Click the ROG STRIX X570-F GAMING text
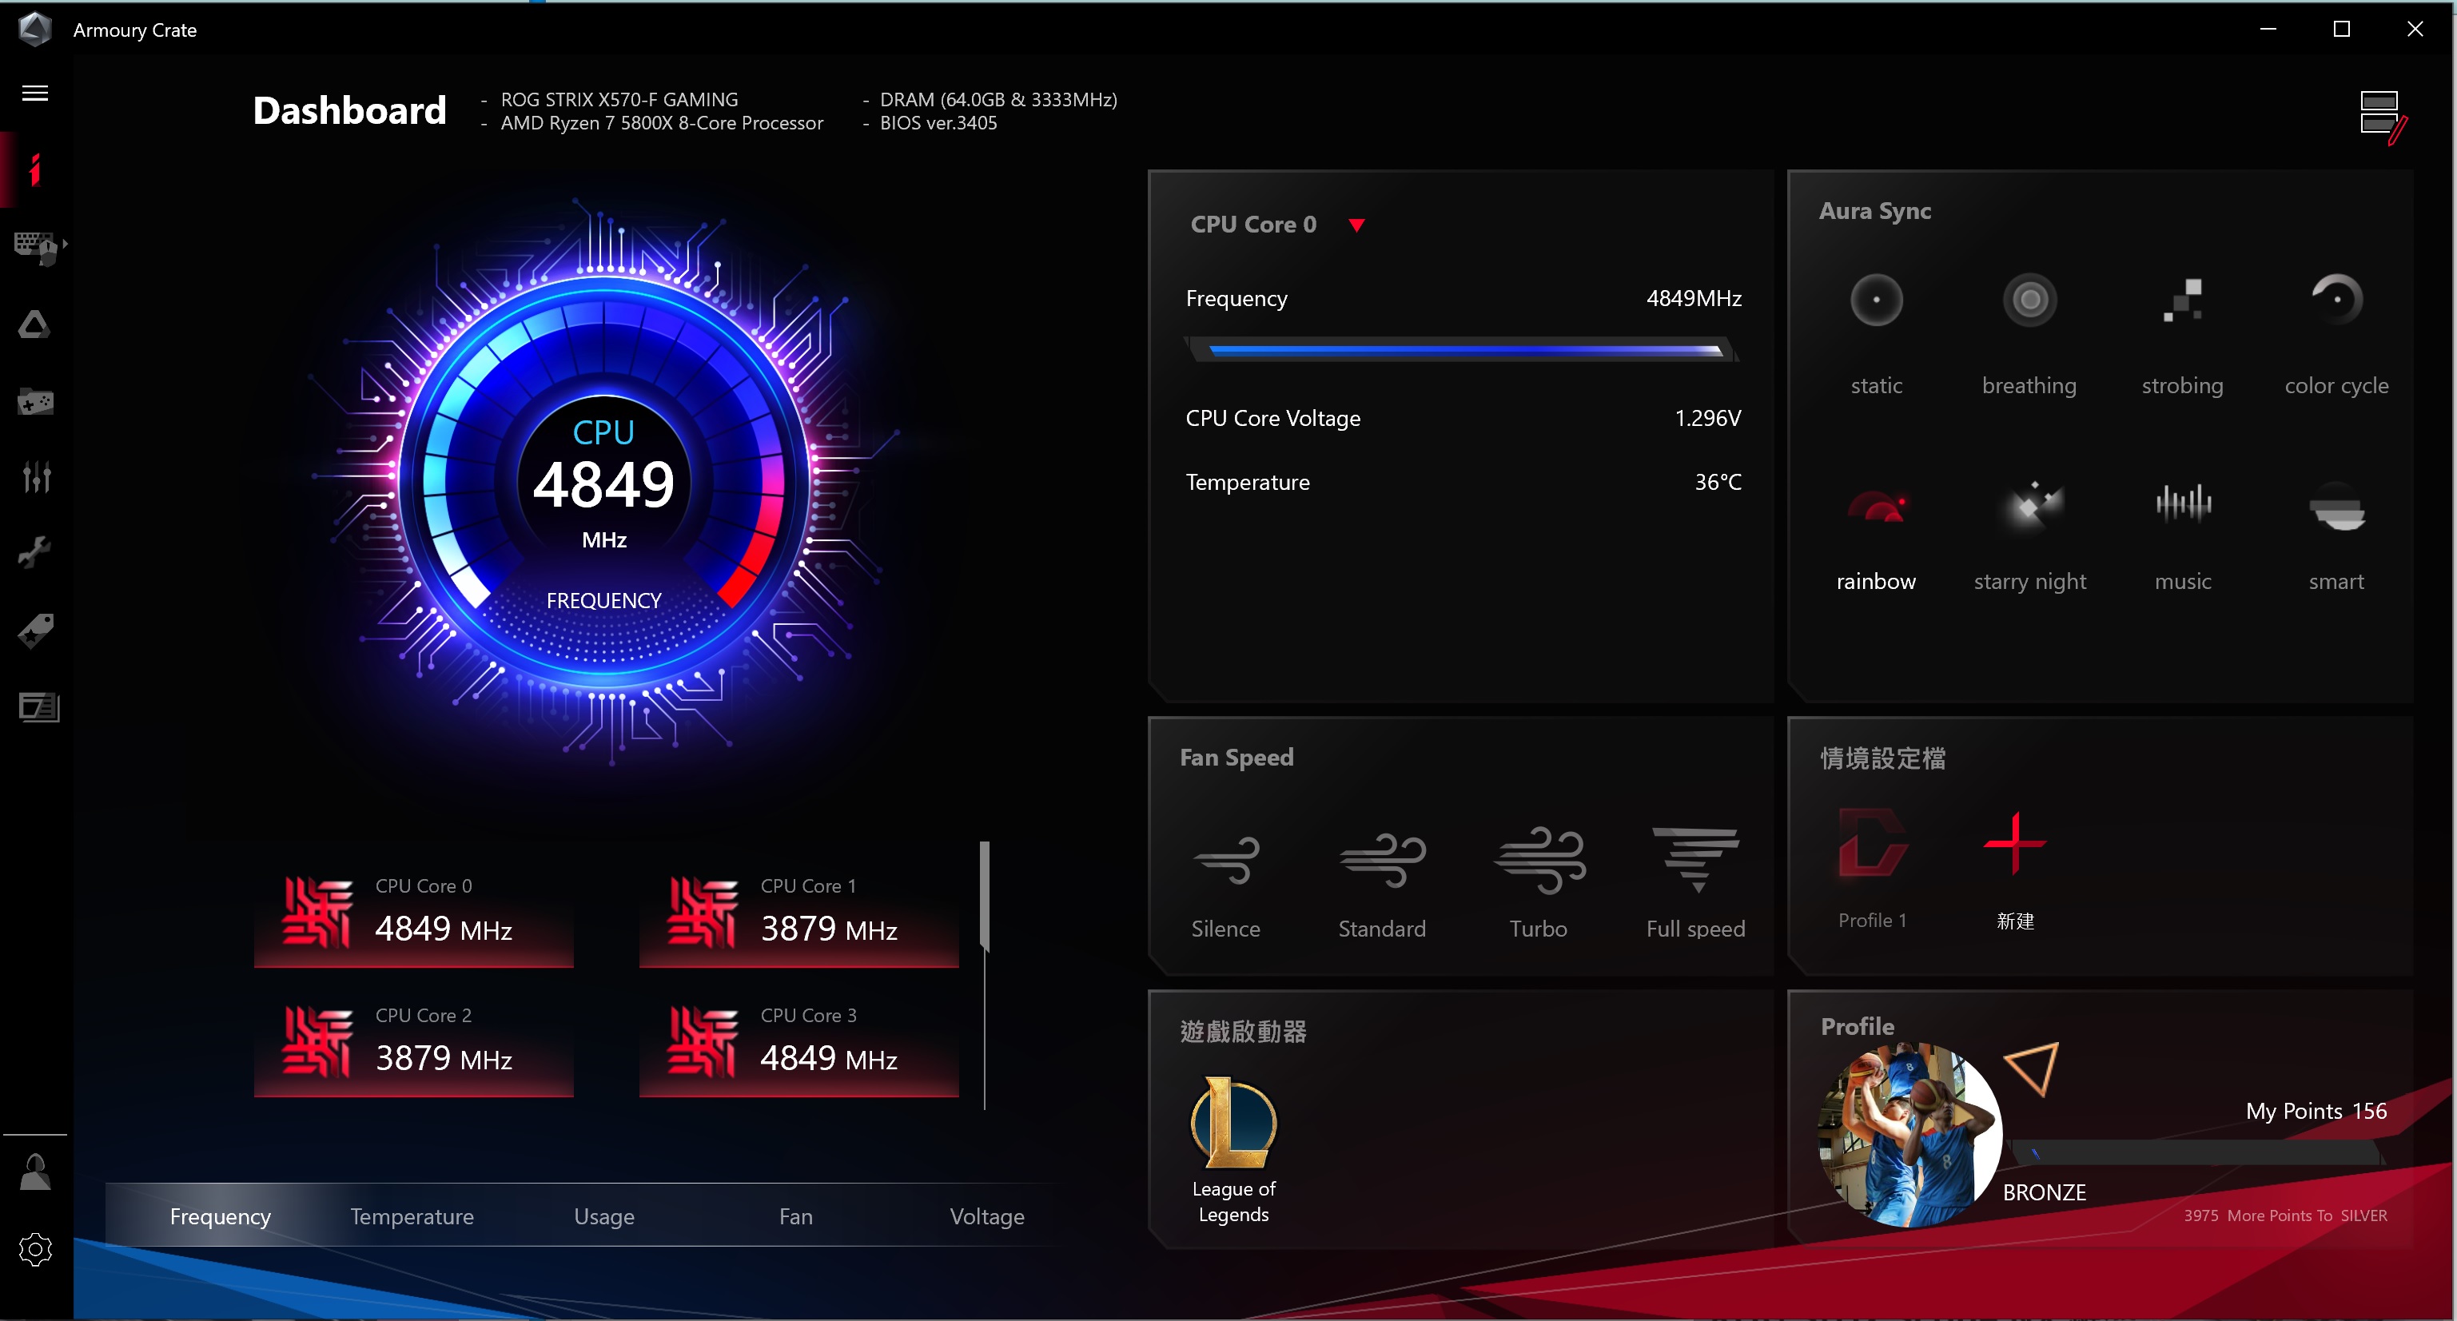 click(x=619, y=99)
